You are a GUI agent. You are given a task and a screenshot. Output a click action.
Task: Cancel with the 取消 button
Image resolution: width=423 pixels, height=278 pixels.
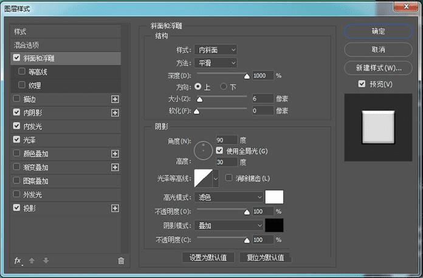point(378,50)
